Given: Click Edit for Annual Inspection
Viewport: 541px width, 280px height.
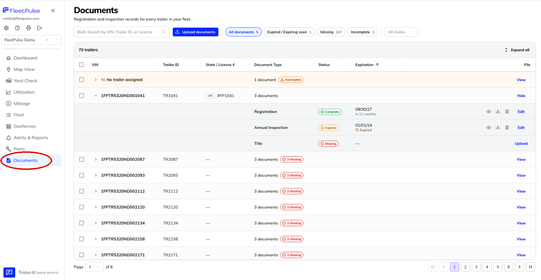Looking at the screenshot, I should click(x=521, y=128).
